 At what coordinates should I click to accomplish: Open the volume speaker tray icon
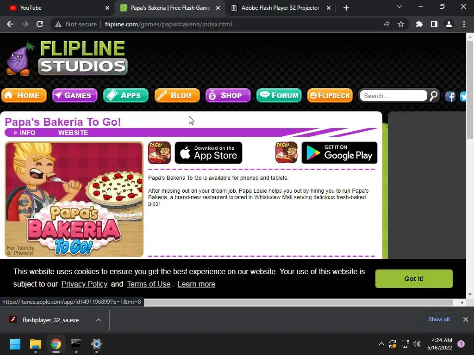(x=417, y=344)
